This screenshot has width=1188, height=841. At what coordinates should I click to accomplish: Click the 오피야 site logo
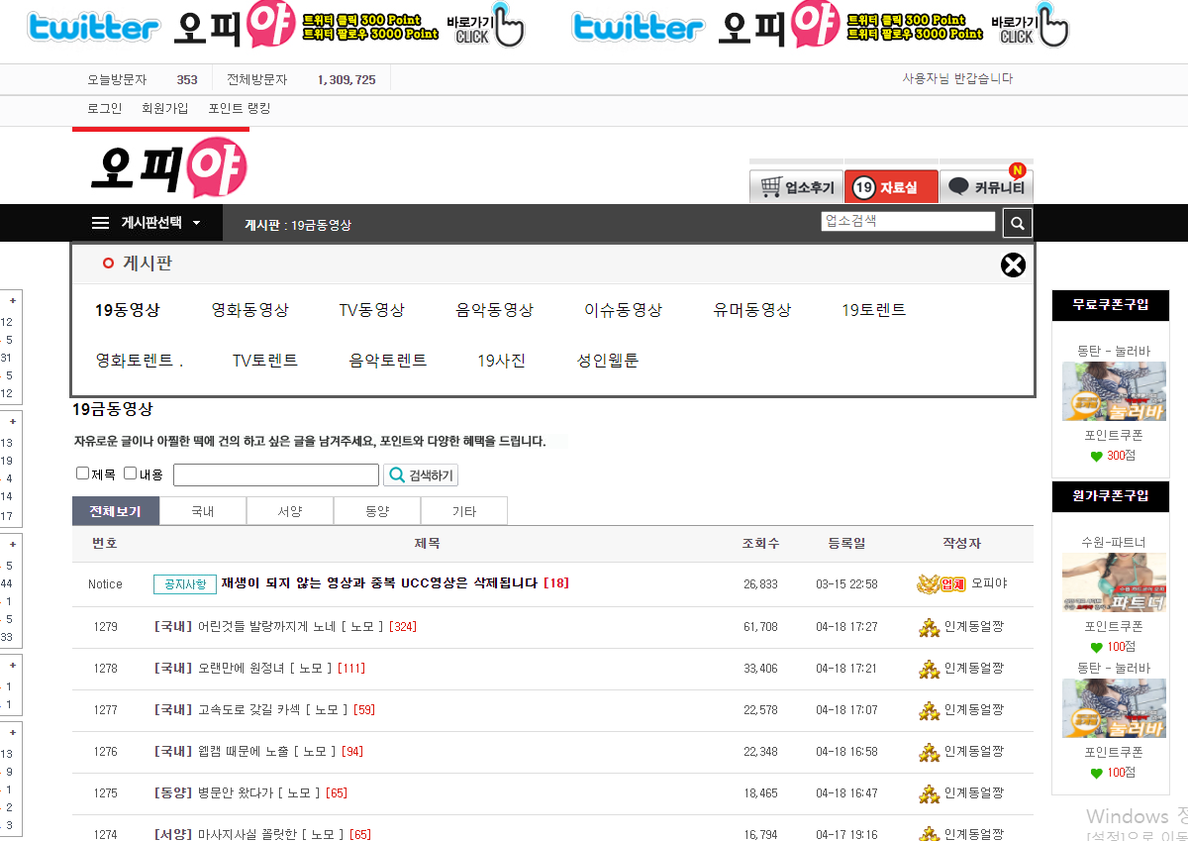click(168, 167)
